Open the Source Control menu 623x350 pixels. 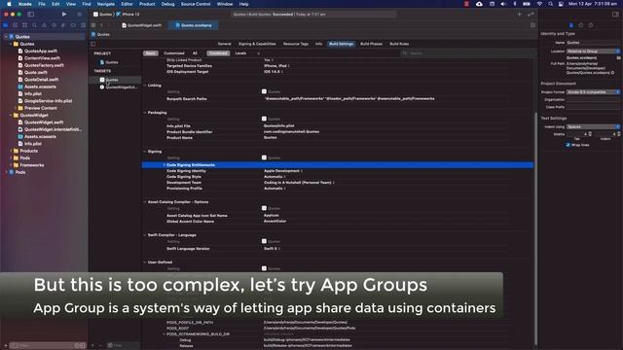196,4
